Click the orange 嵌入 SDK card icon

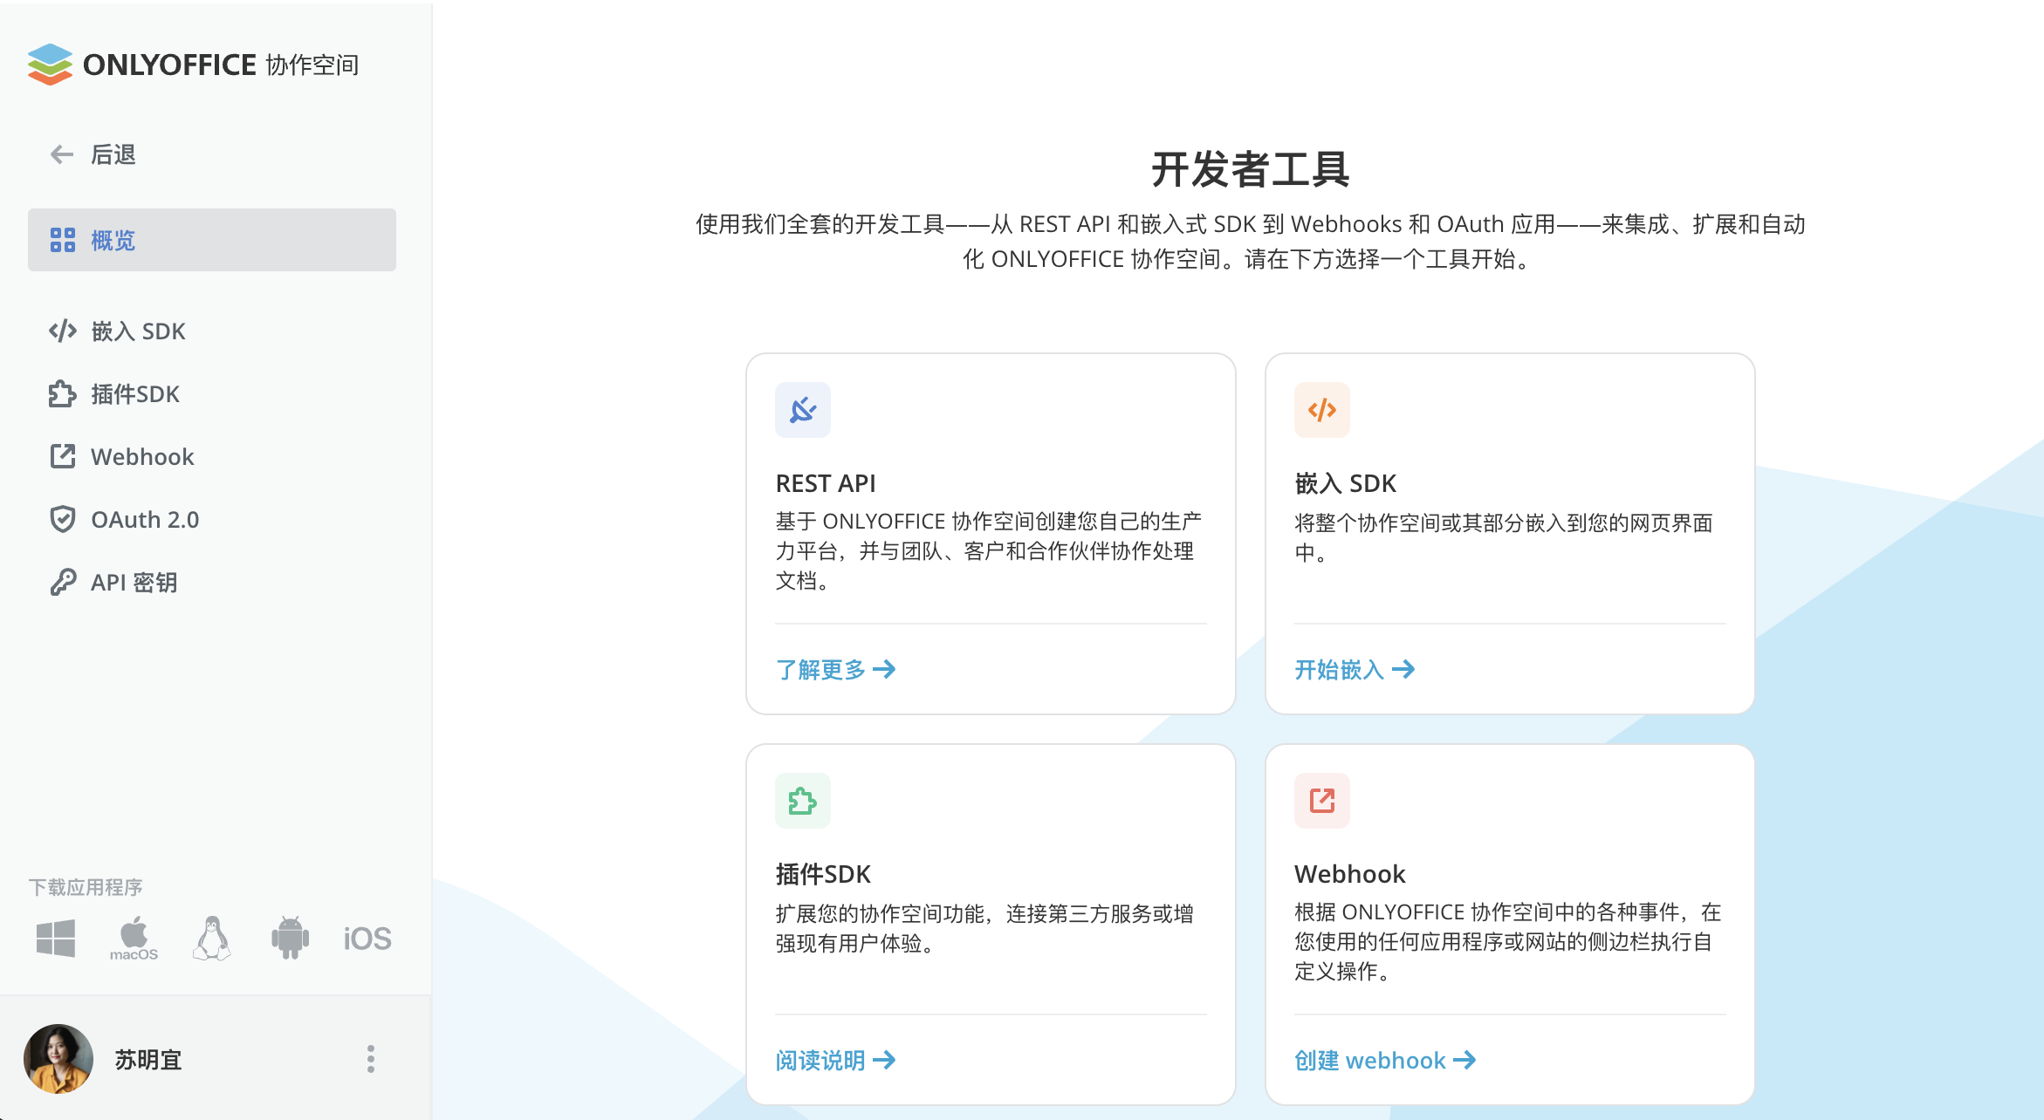click(x=1322, y=410)
